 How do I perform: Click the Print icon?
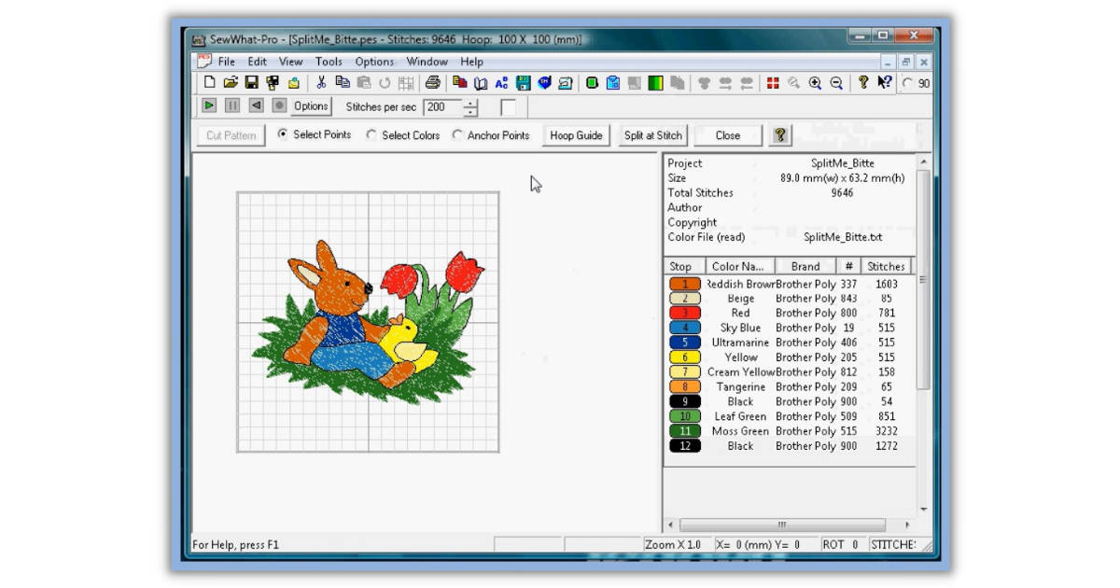pos(432,83)
